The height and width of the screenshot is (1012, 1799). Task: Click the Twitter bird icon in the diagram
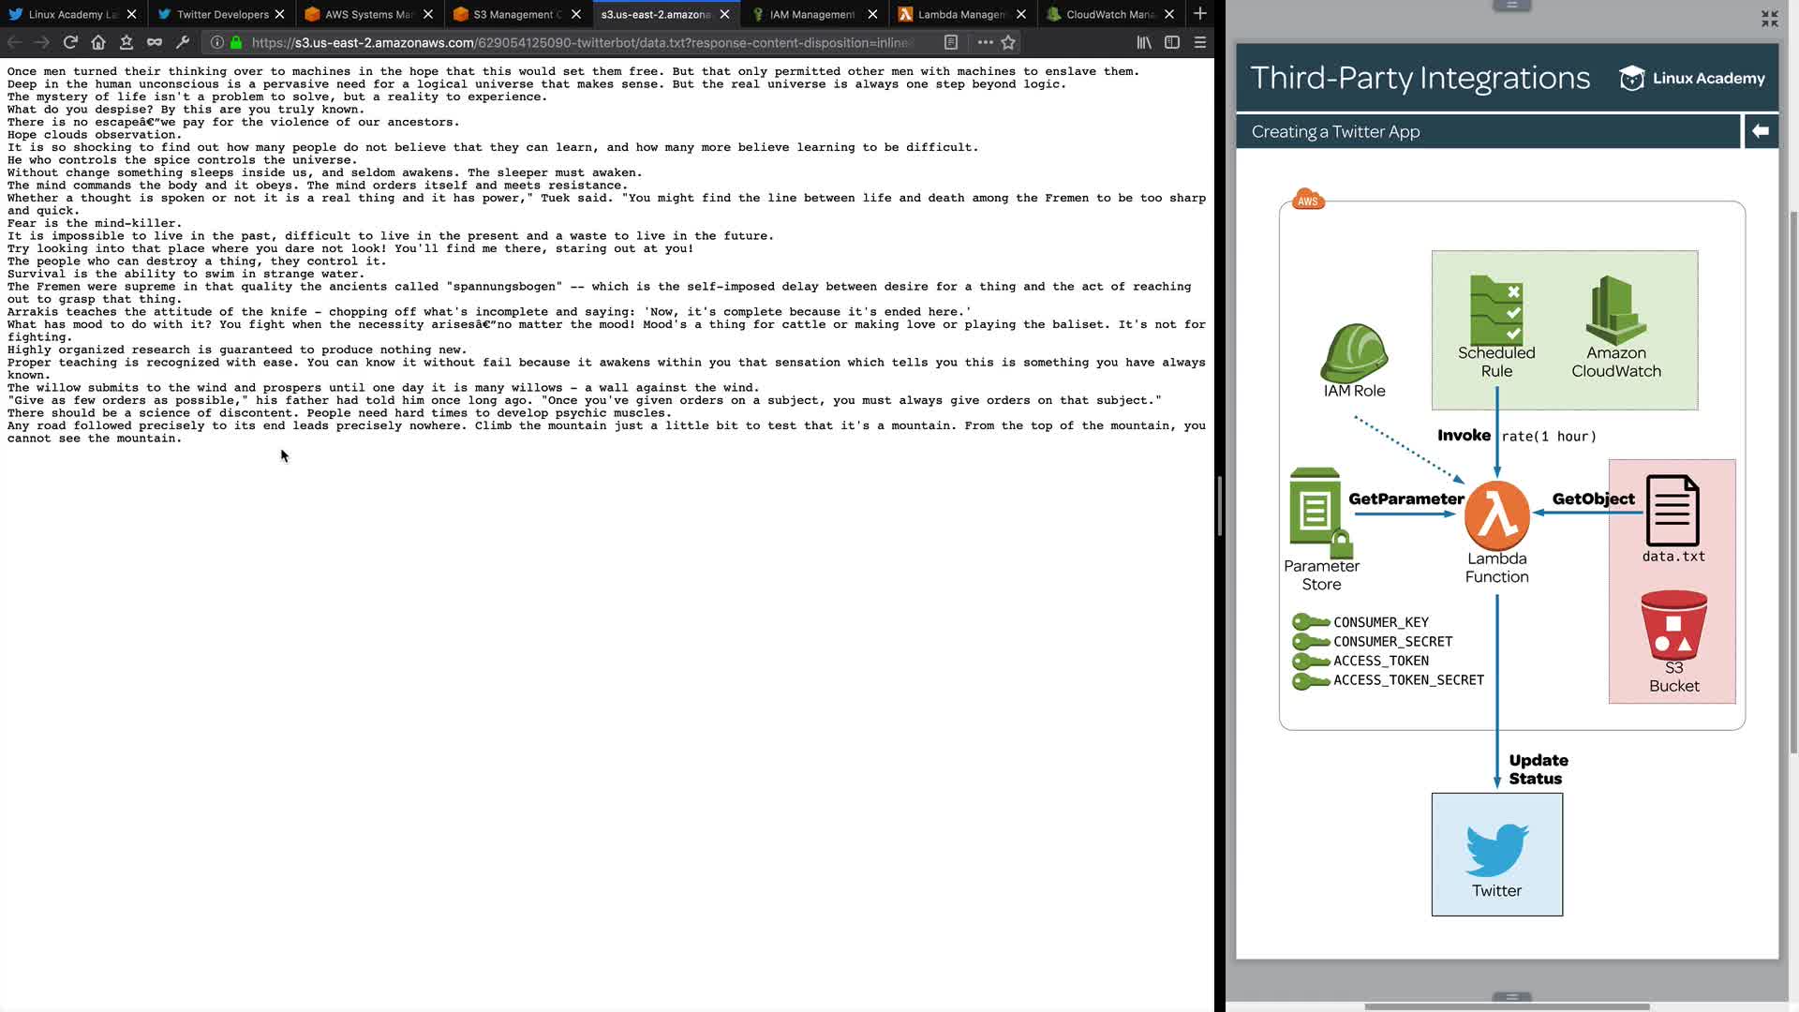click(1496, 849)
